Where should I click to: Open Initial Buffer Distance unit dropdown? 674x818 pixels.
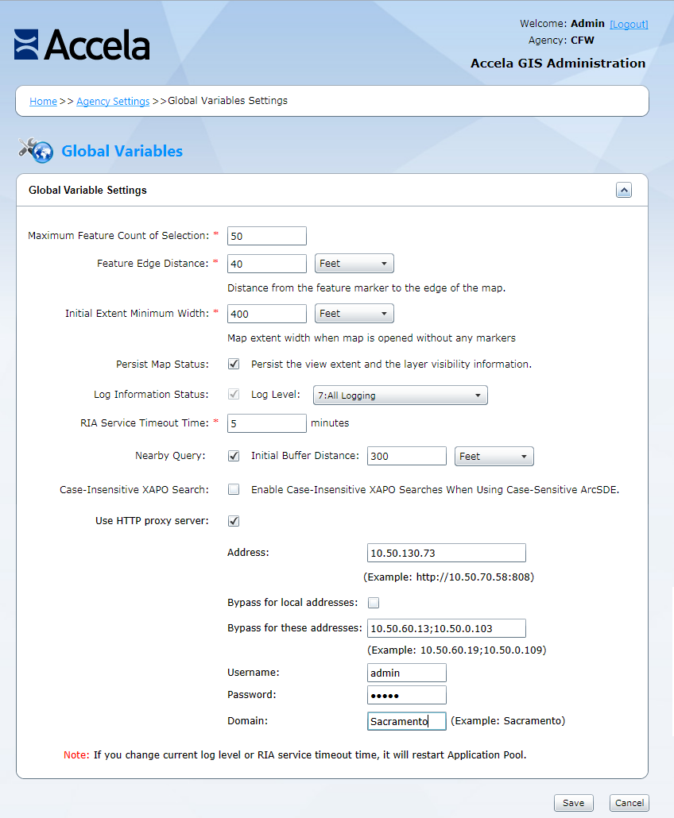(x=494, y=457)
